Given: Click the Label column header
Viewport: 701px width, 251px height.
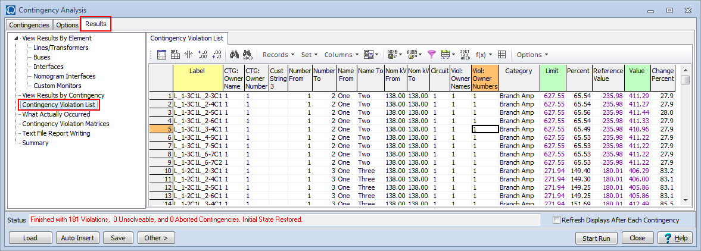Looking at the screenshot, I should tap(198, 78).
